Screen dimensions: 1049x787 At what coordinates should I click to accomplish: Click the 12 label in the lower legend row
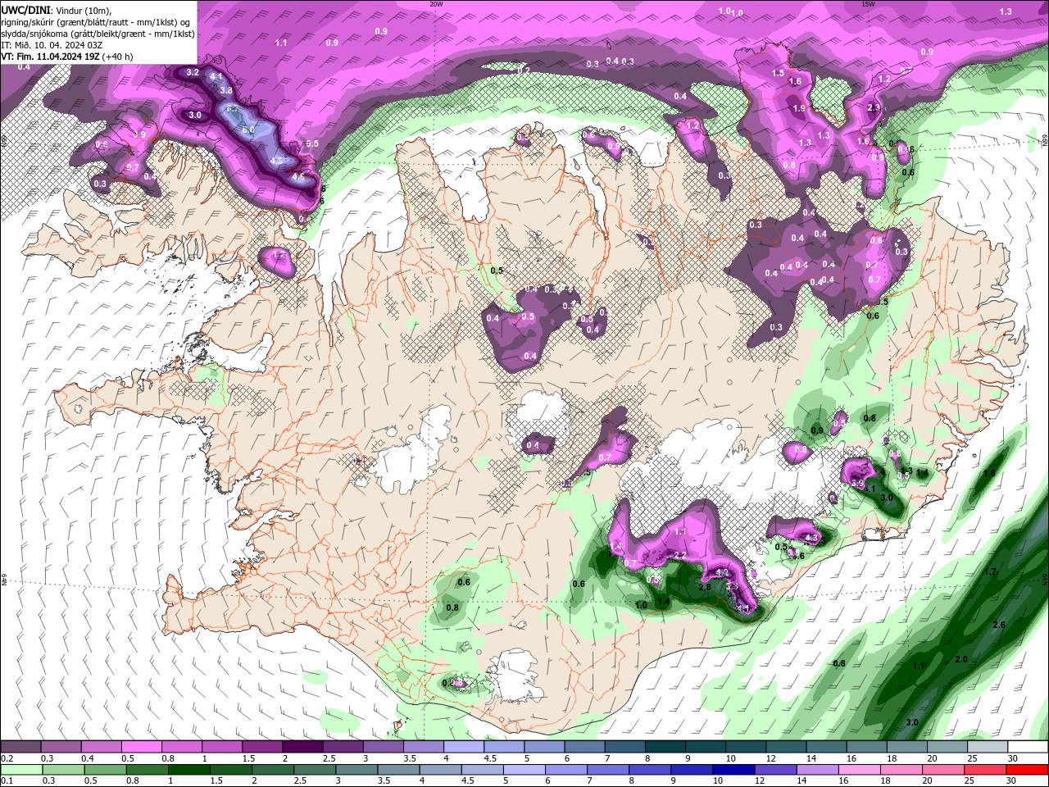(760, 781)
